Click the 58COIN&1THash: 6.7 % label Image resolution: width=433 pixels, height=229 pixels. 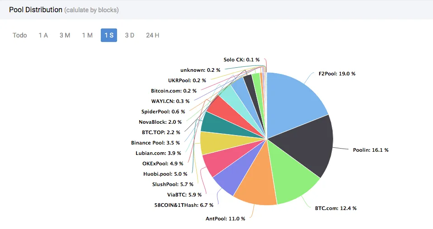184,205
